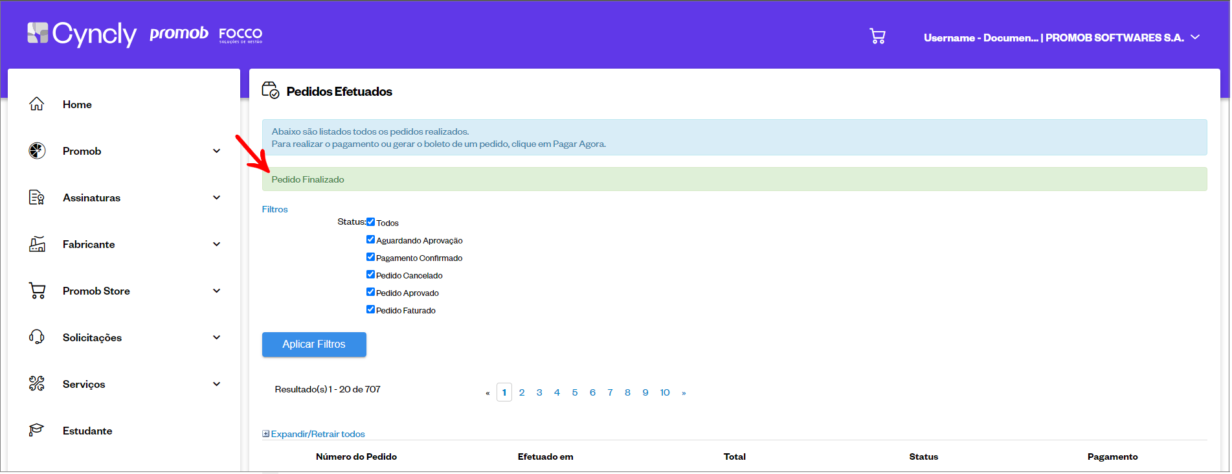Screen dimensions: 1232x474
Task: Go to results page 2
Action: (522, 392)
